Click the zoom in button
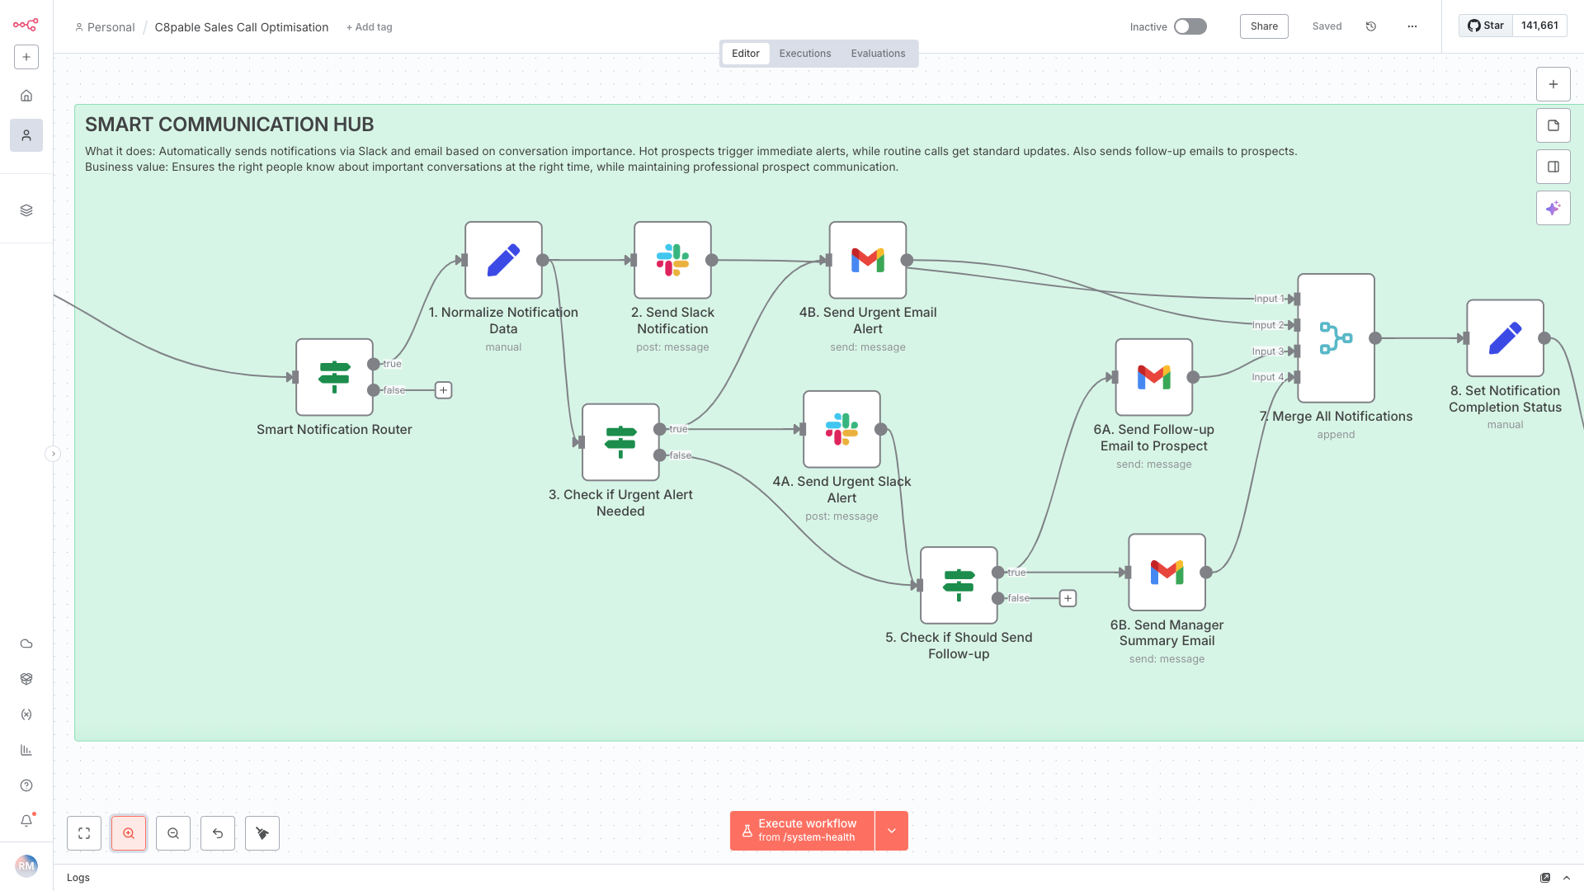The image size is (1584, 891). (x=129, y=833)
